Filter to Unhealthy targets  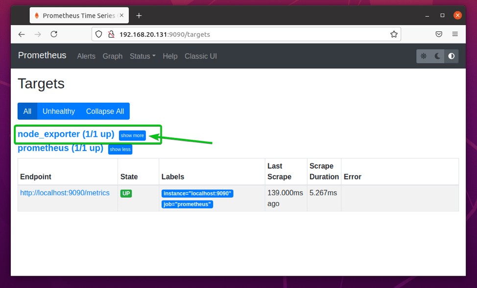[x=59, y=111]
